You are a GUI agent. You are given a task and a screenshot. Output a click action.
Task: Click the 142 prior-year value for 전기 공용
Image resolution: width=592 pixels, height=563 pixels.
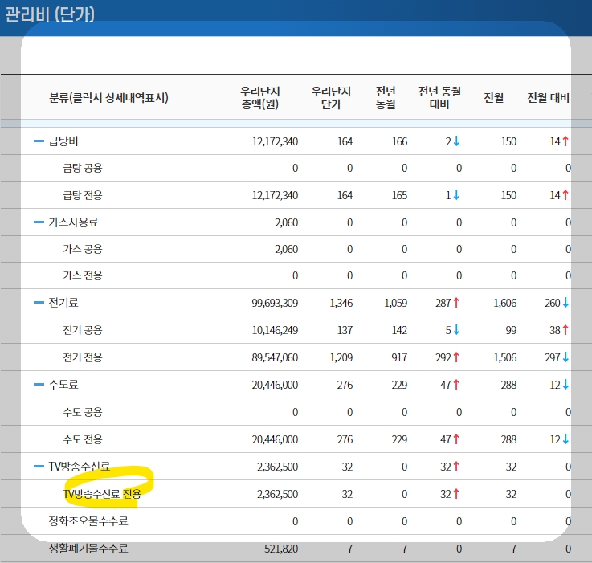399,330
